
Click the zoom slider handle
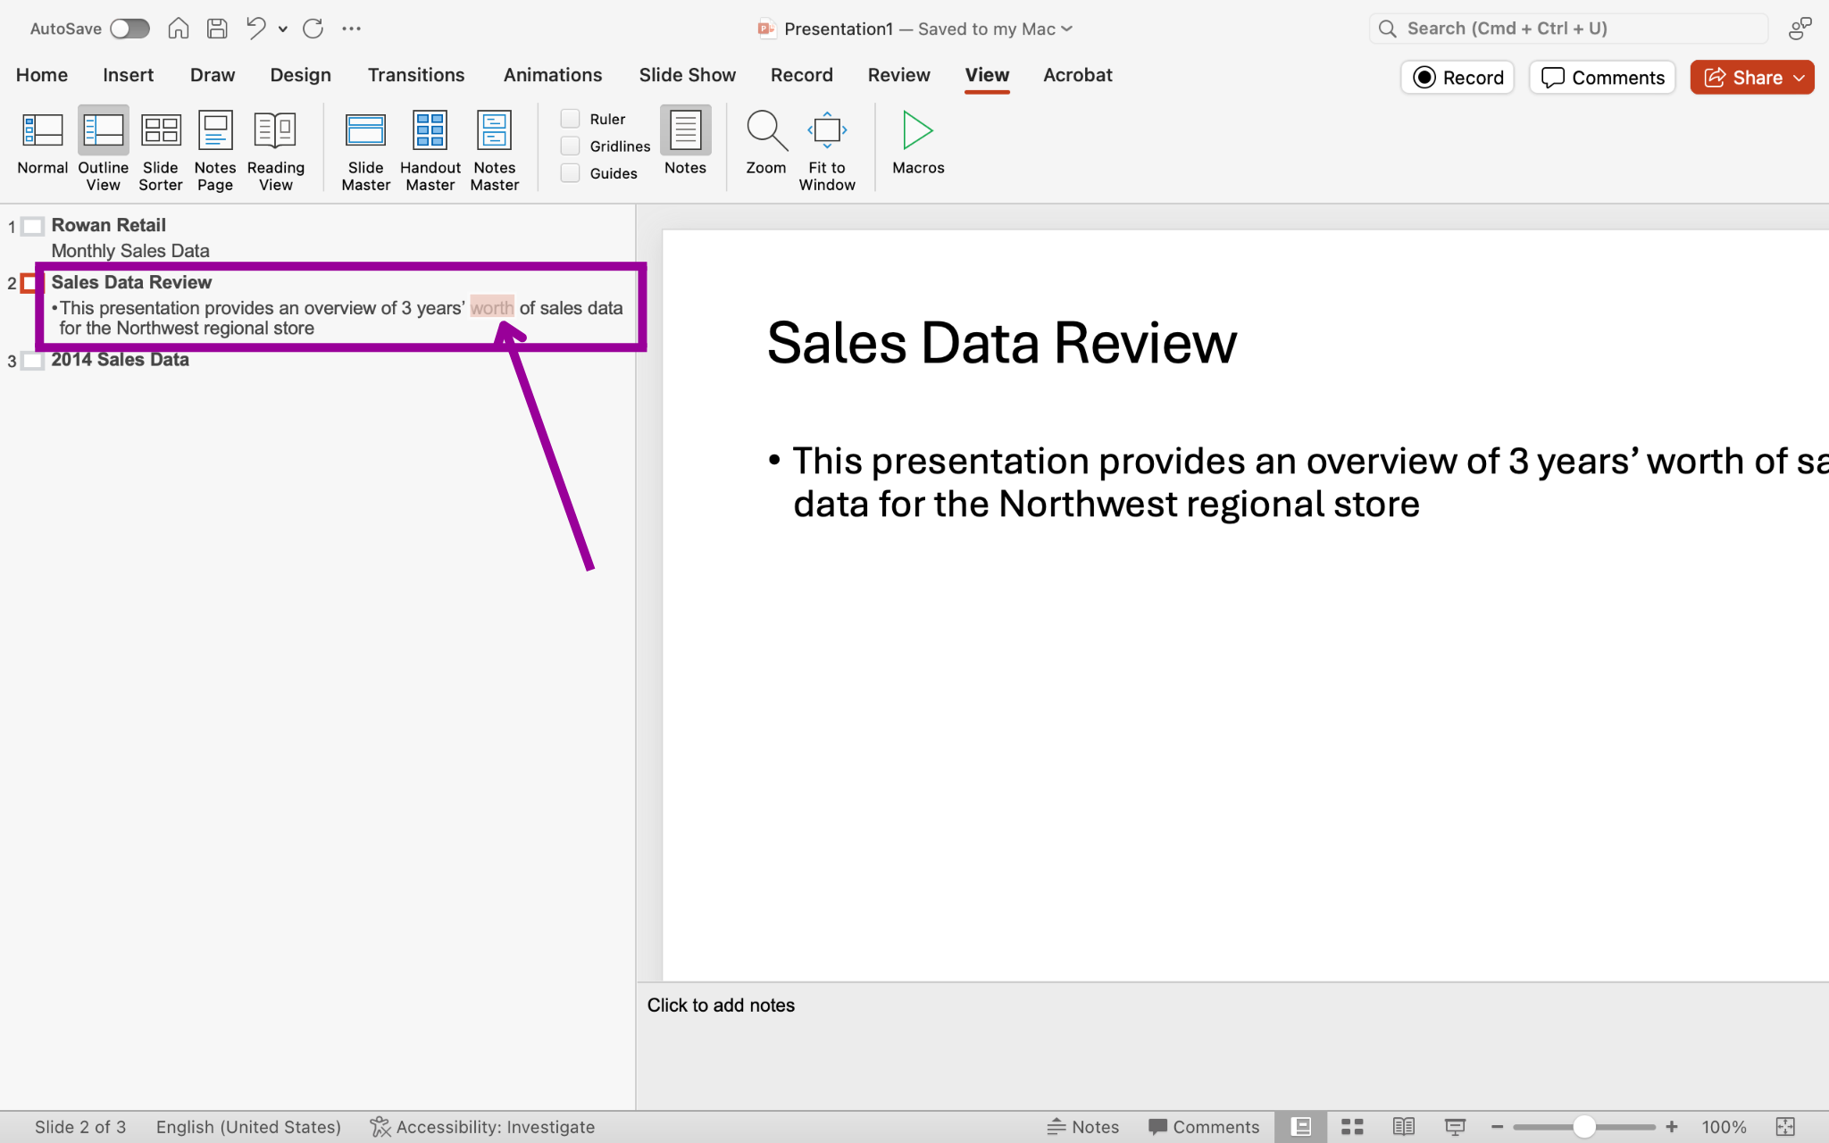point(1584,1127)
